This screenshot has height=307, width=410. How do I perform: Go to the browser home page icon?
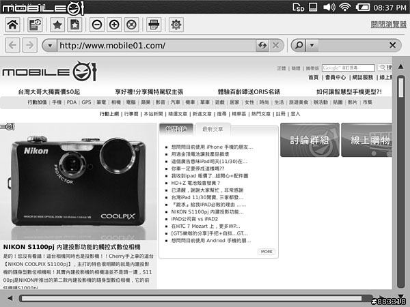(x=12, y=25)
